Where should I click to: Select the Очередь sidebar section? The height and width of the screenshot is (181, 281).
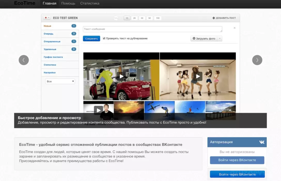(x=60, y=34)
